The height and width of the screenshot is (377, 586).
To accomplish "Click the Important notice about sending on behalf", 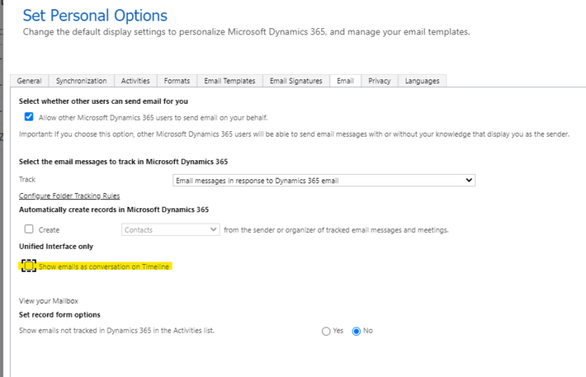I will [294, 134].
